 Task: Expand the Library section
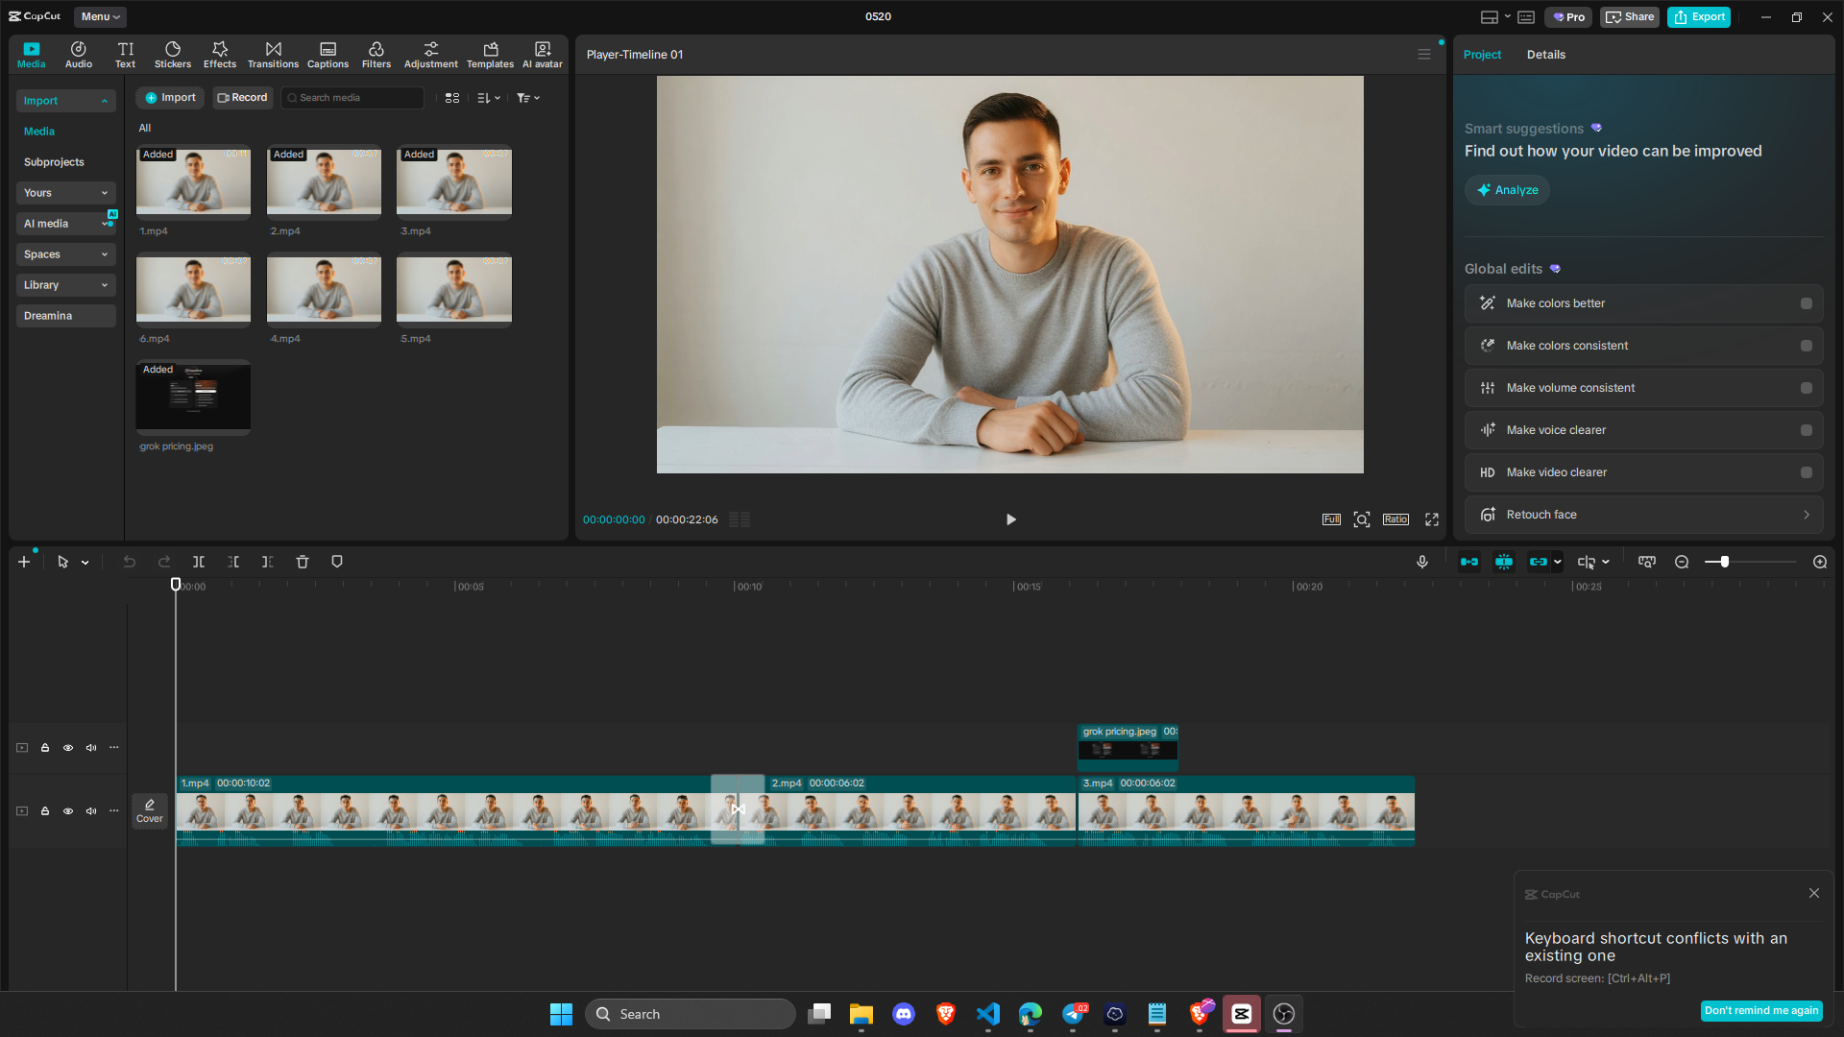click(x=65, y=285)
